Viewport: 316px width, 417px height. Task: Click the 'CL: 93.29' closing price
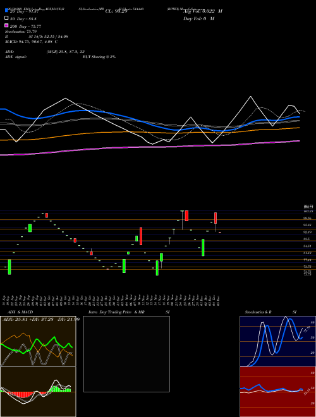click(x=116, y=11)
